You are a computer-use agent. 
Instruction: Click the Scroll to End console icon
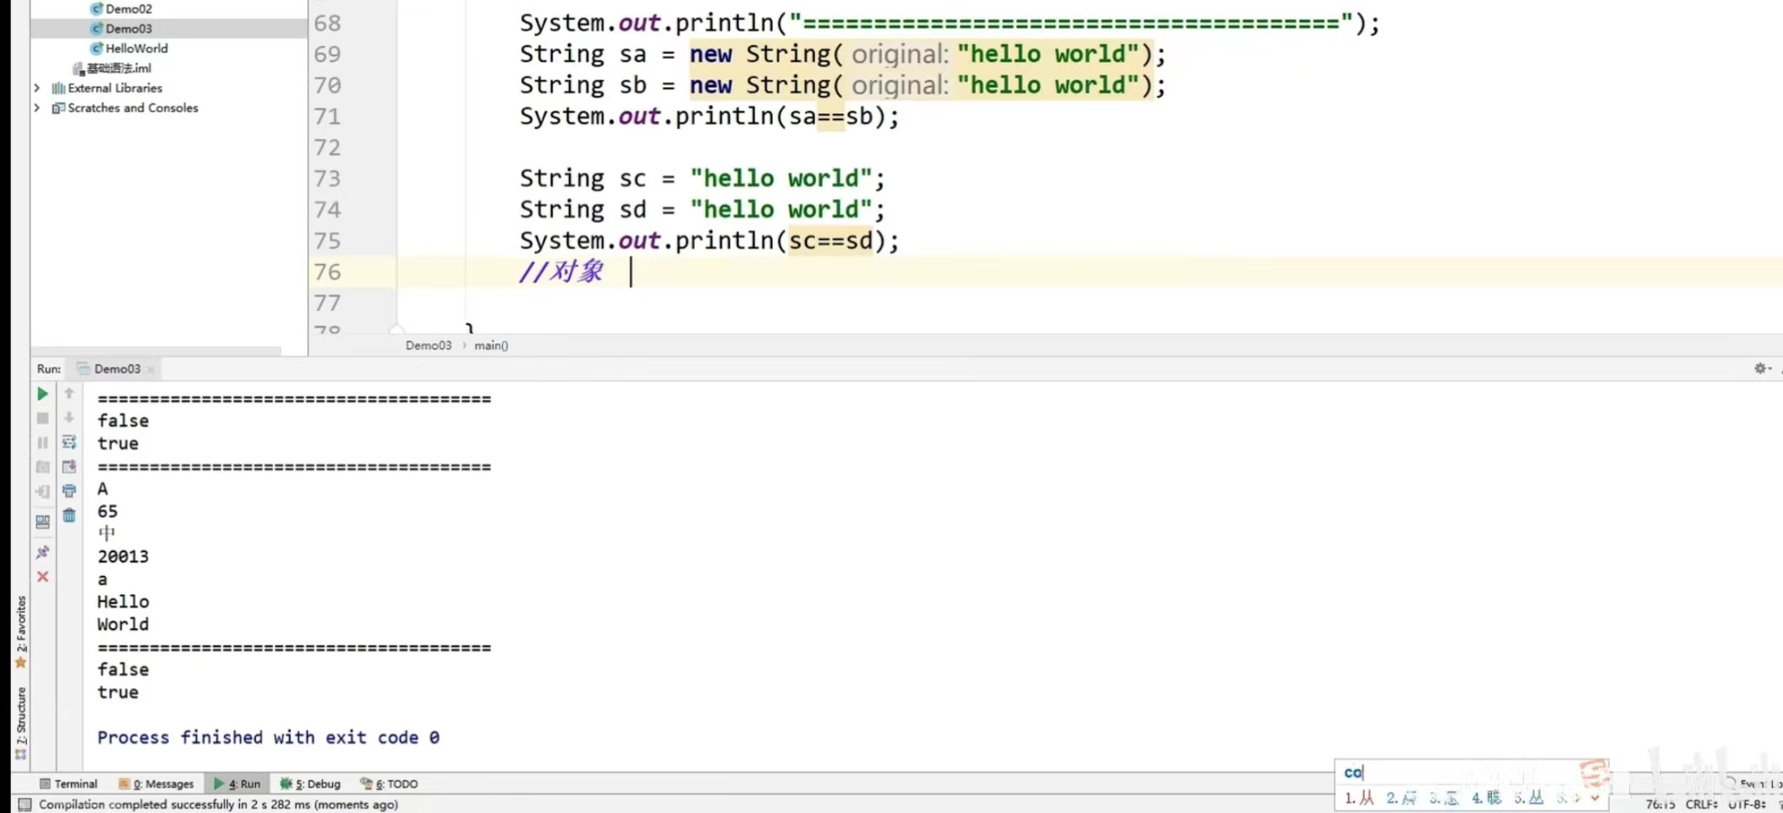click(x=69, y=467)
